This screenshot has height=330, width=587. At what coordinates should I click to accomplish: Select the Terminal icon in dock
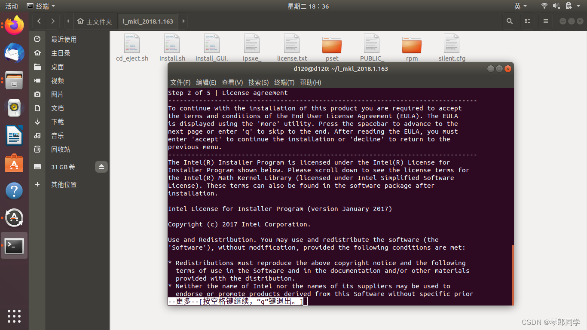pyautogui.click(x=14, y=246)
